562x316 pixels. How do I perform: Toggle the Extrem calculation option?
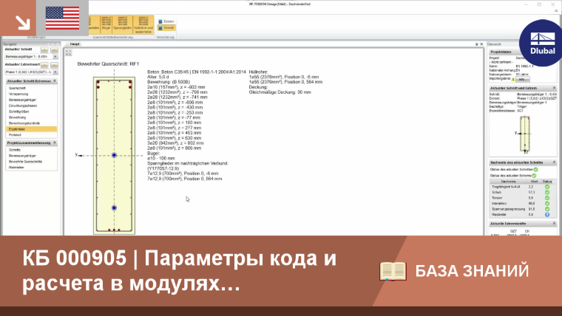166,21
